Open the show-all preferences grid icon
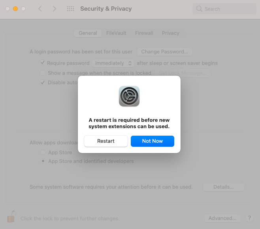Screen dimensions: 260x229 coord(70,9)
